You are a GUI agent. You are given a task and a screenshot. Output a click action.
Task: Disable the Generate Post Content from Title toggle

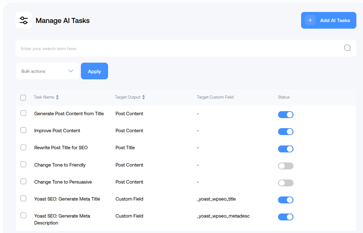(x=286, y=115)
